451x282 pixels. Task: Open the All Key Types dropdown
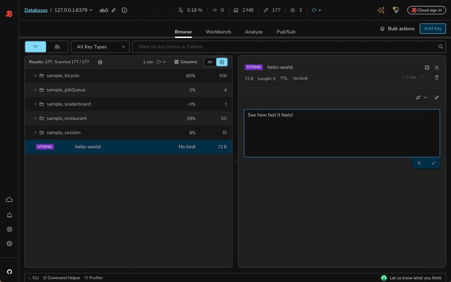pyautogui.click(x=100, y=47)
